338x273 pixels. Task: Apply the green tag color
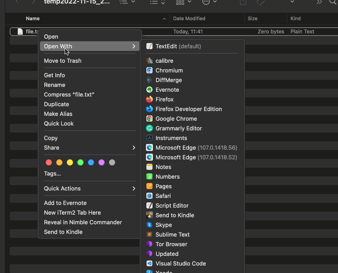(80, 162)
